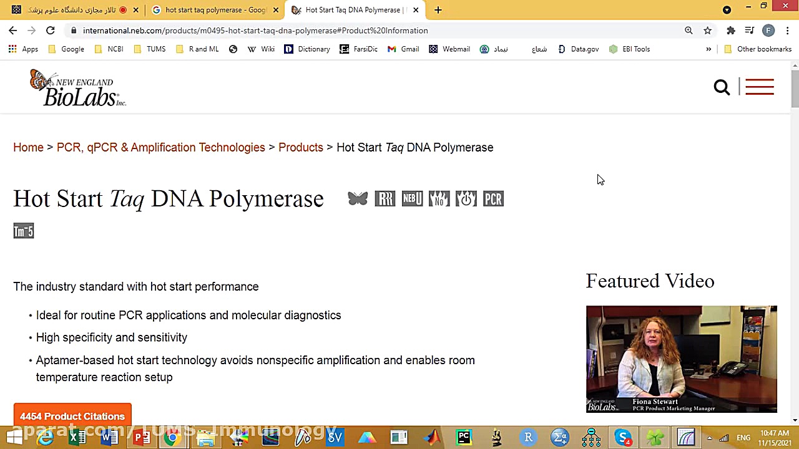Click the RR product feature icon

point(385,199)
